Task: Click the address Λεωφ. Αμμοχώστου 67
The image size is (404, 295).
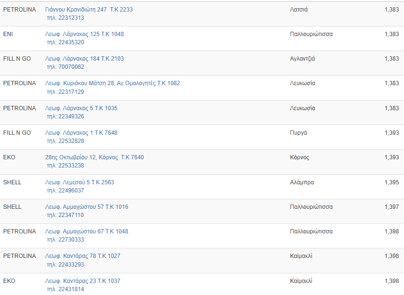Action: tap(87, 231)
